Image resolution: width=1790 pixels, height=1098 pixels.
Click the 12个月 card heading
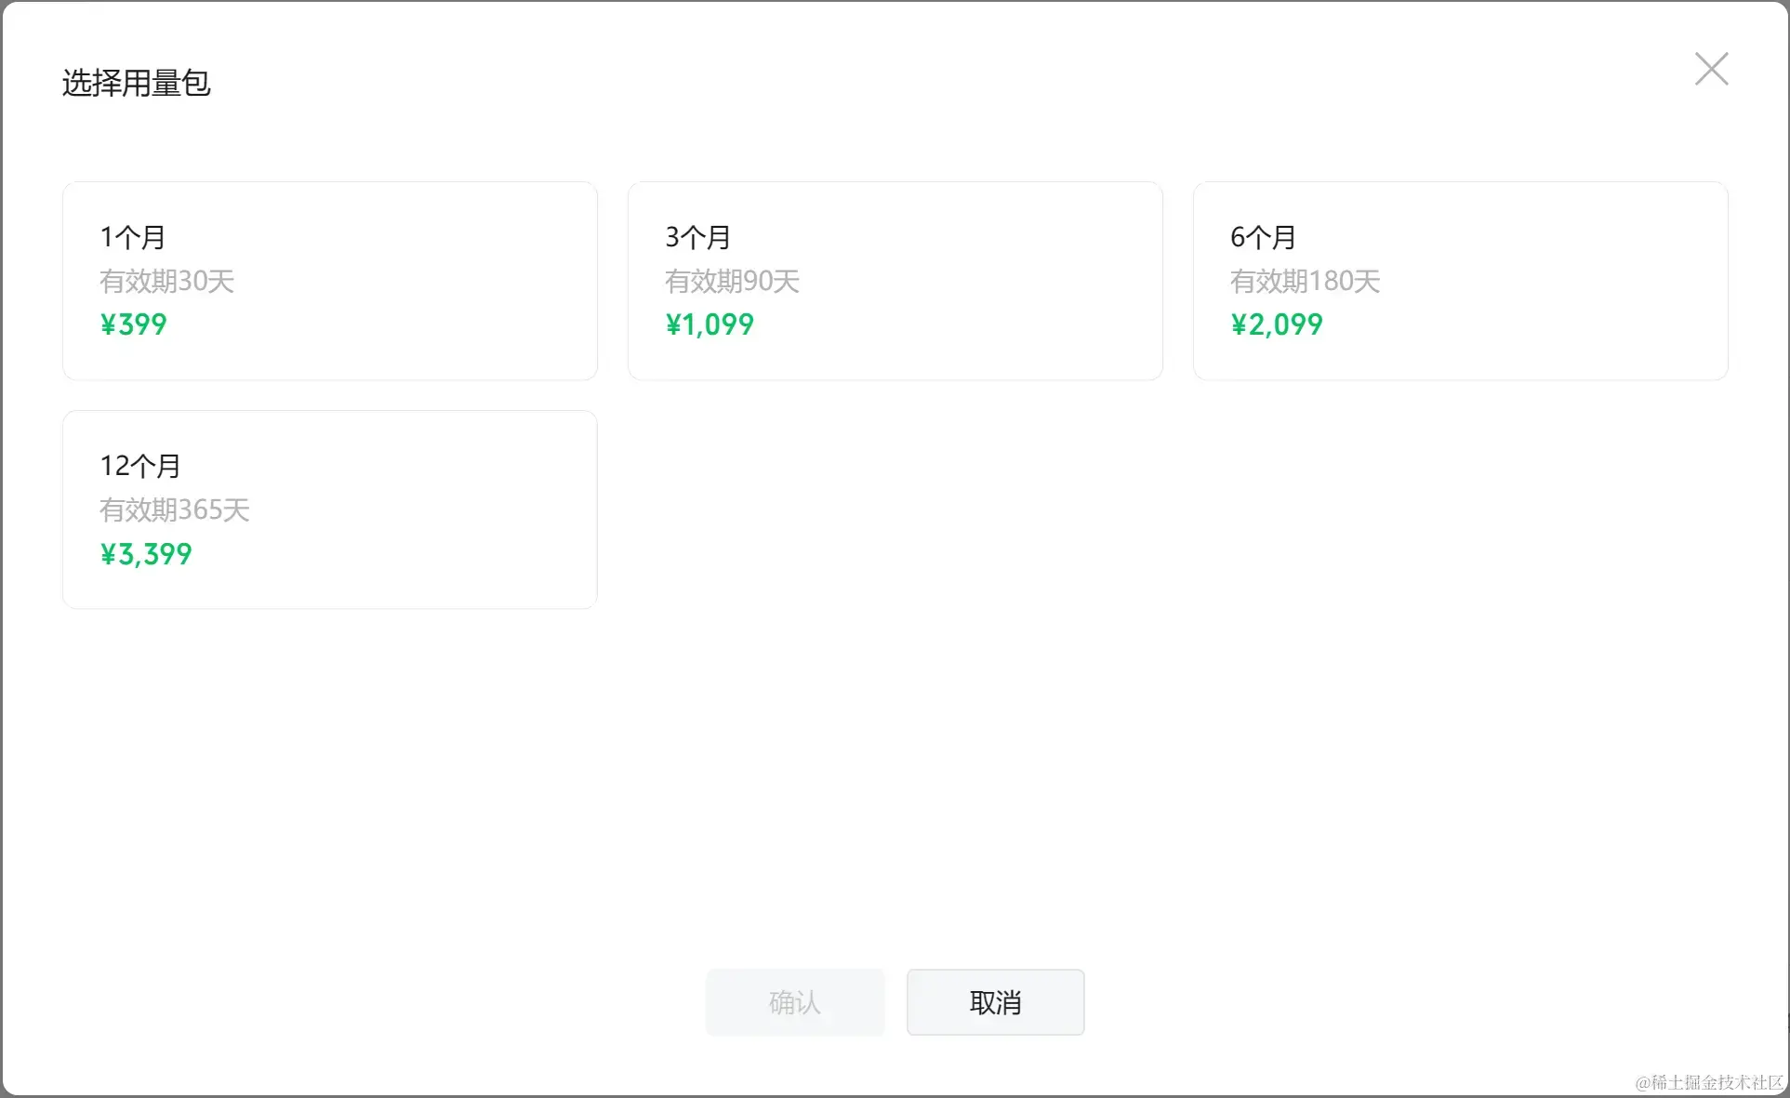(139, 465)
